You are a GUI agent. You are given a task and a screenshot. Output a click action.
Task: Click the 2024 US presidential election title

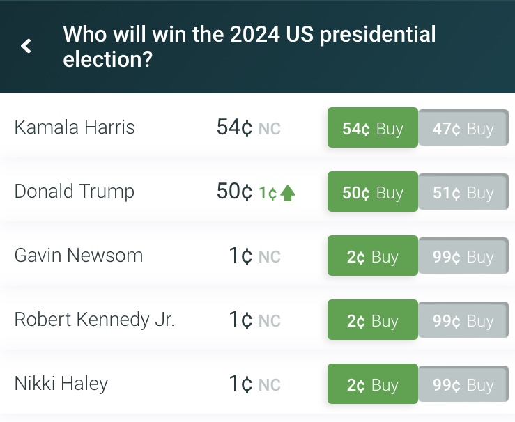[x=249, y=47]
